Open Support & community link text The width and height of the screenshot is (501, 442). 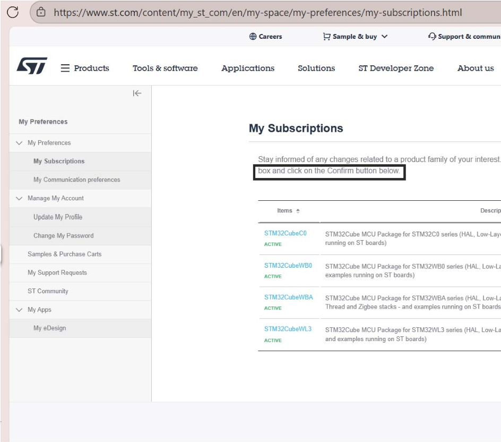(x=469, y=37)
